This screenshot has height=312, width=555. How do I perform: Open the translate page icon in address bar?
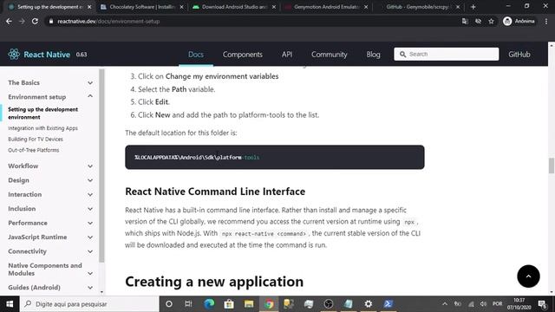click(465, 21)
